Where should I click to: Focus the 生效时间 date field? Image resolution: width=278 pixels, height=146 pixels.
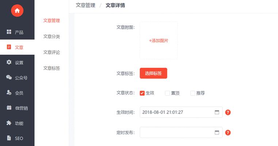(181, 112)
